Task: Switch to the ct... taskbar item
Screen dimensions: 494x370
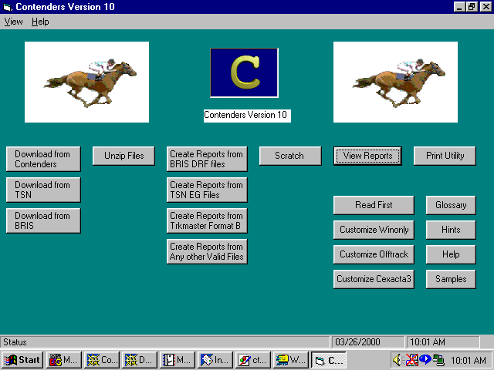Action: tap(253, 360)
